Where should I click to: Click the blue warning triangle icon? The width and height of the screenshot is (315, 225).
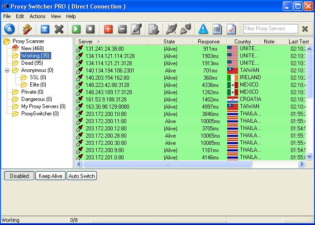coord(203,29)
